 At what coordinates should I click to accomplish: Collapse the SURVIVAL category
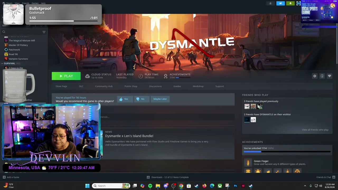2,64
